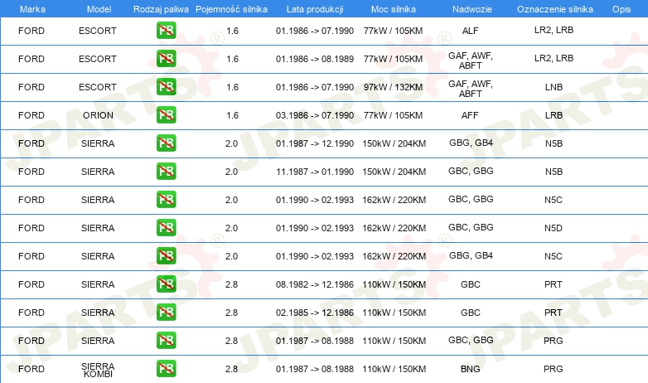This screenshot has width=648, height=383.
Task: Click the 01.1986 -> 08.1989 production years
Action: (315, 59)
